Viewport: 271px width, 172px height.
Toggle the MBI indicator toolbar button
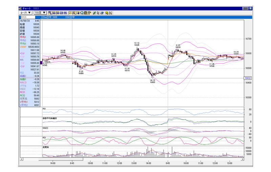[62, 13]
